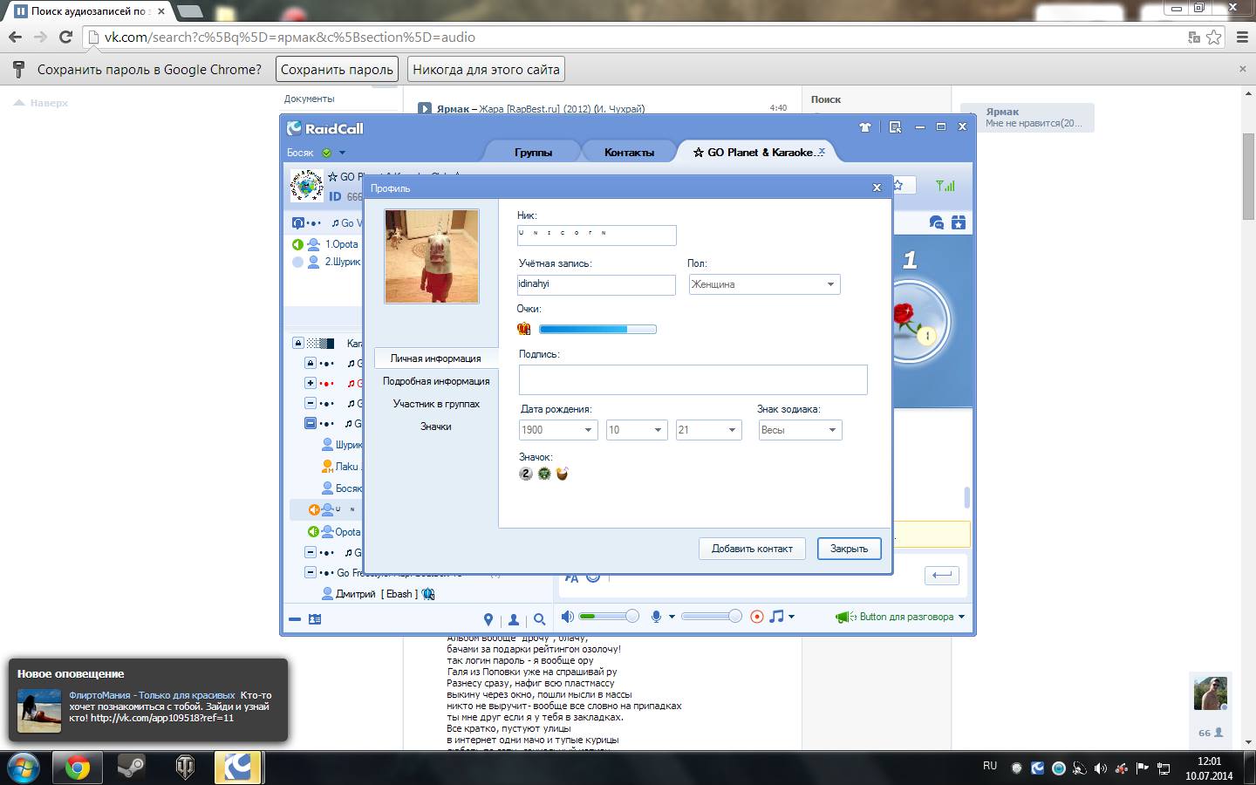Open Steam from the Windows taskbar
This screenshot has height=785, width=1256.
pyautogui.click(x=132, y=768)
